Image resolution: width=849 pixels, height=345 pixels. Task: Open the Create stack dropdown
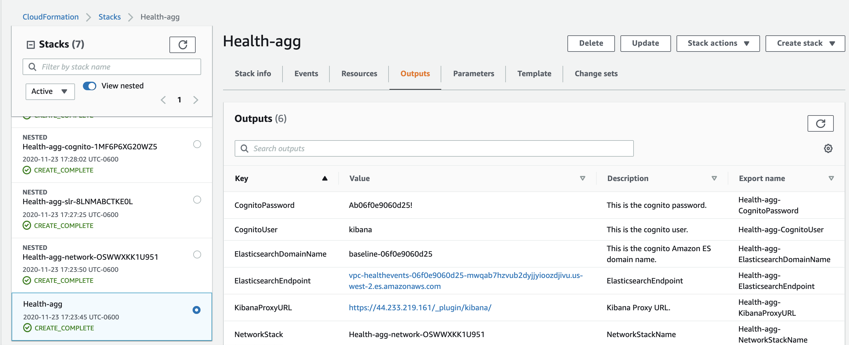[805, 43]
